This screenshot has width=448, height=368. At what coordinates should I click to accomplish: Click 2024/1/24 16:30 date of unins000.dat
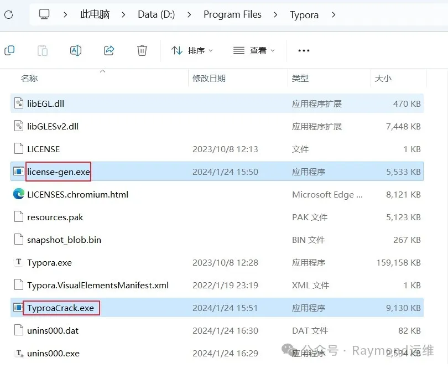coord(225,330)
